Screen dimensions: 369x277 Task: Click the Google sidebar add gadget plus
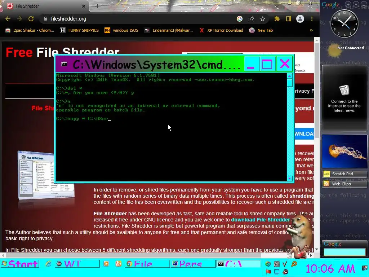click(348, 4)
